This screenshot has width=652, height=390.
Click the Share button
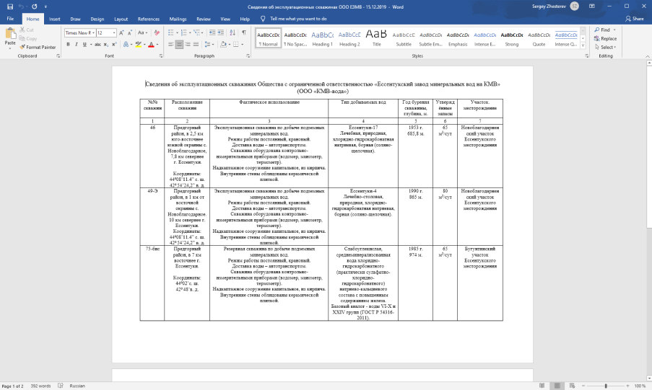pos(635,19)
